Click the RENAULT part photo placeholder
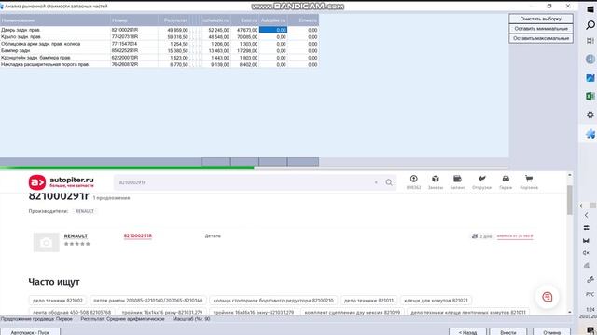Image resolution: width=597 pixels, height=335 pixels. point(46,242)
